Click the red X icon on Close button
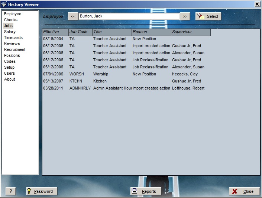This screenshot has width=262, height=198. click(234, 191)
